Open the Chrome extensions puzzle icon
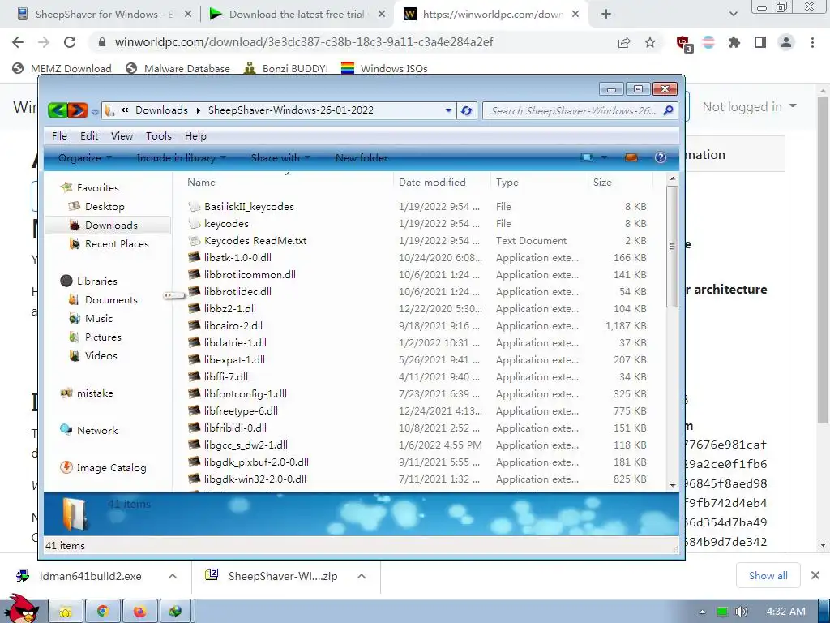Screen dimensions: 830x623 (734, 42)
